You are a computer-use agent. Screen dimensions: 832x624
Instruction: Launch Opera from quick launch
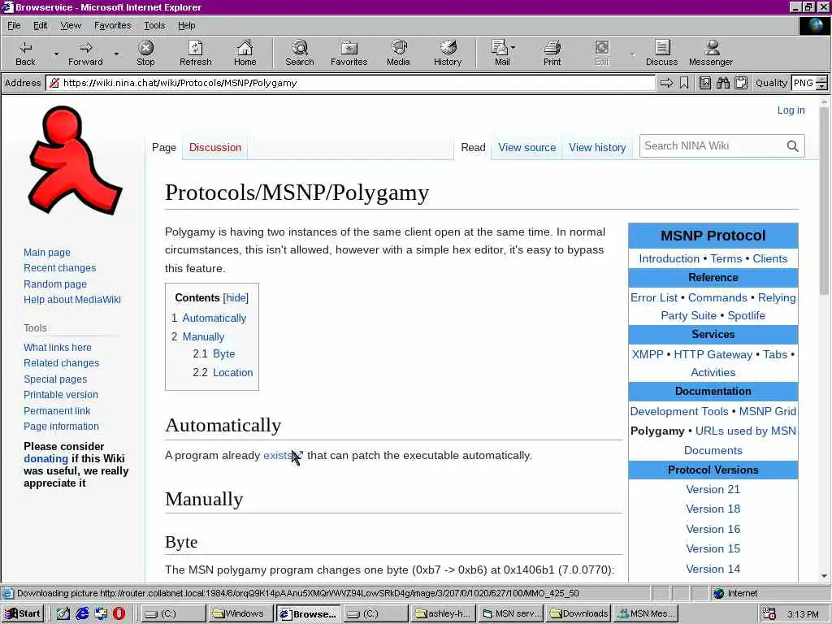[119, 613]
